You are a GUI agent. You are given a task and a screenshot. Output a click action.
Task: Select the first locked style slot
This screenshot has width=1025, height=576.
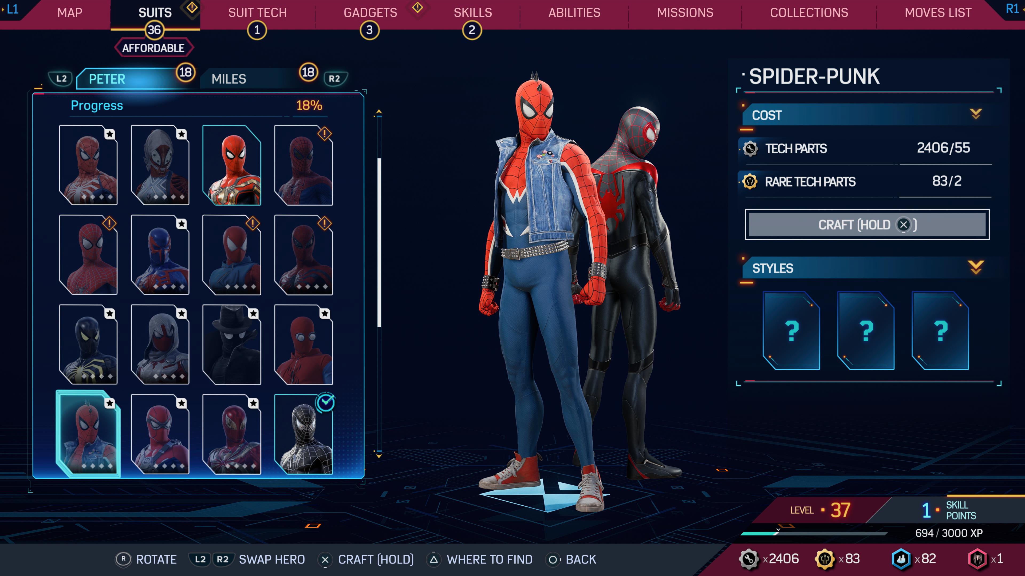point(791,331)
